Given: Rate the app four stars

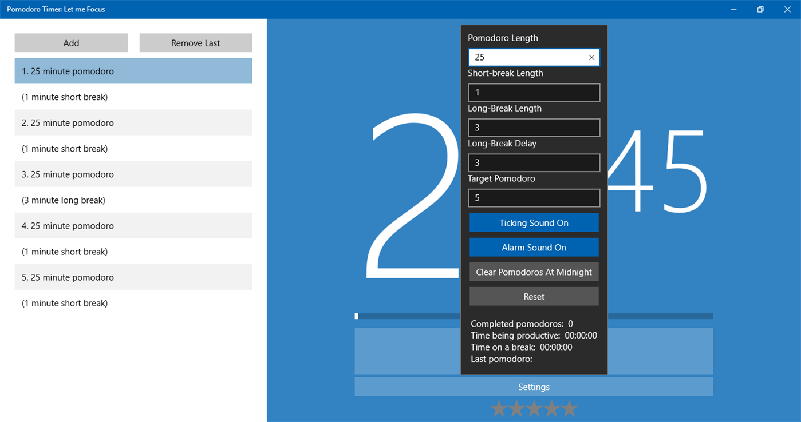Looking at the screenshot, I should [x=551, y=409].
